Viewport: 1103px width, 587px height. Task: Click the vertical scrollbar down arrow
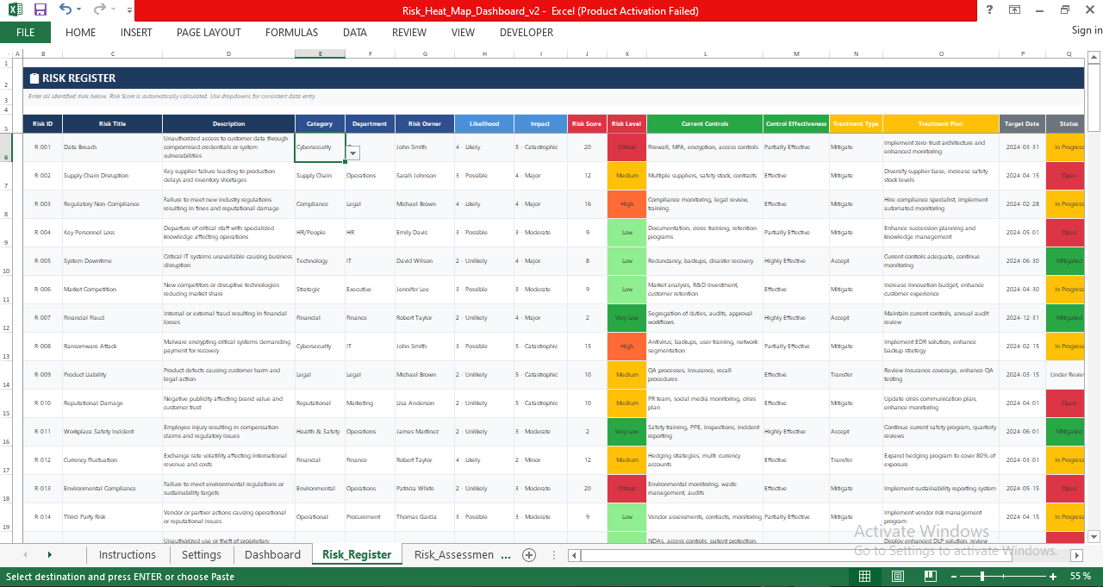(1094, 535)
